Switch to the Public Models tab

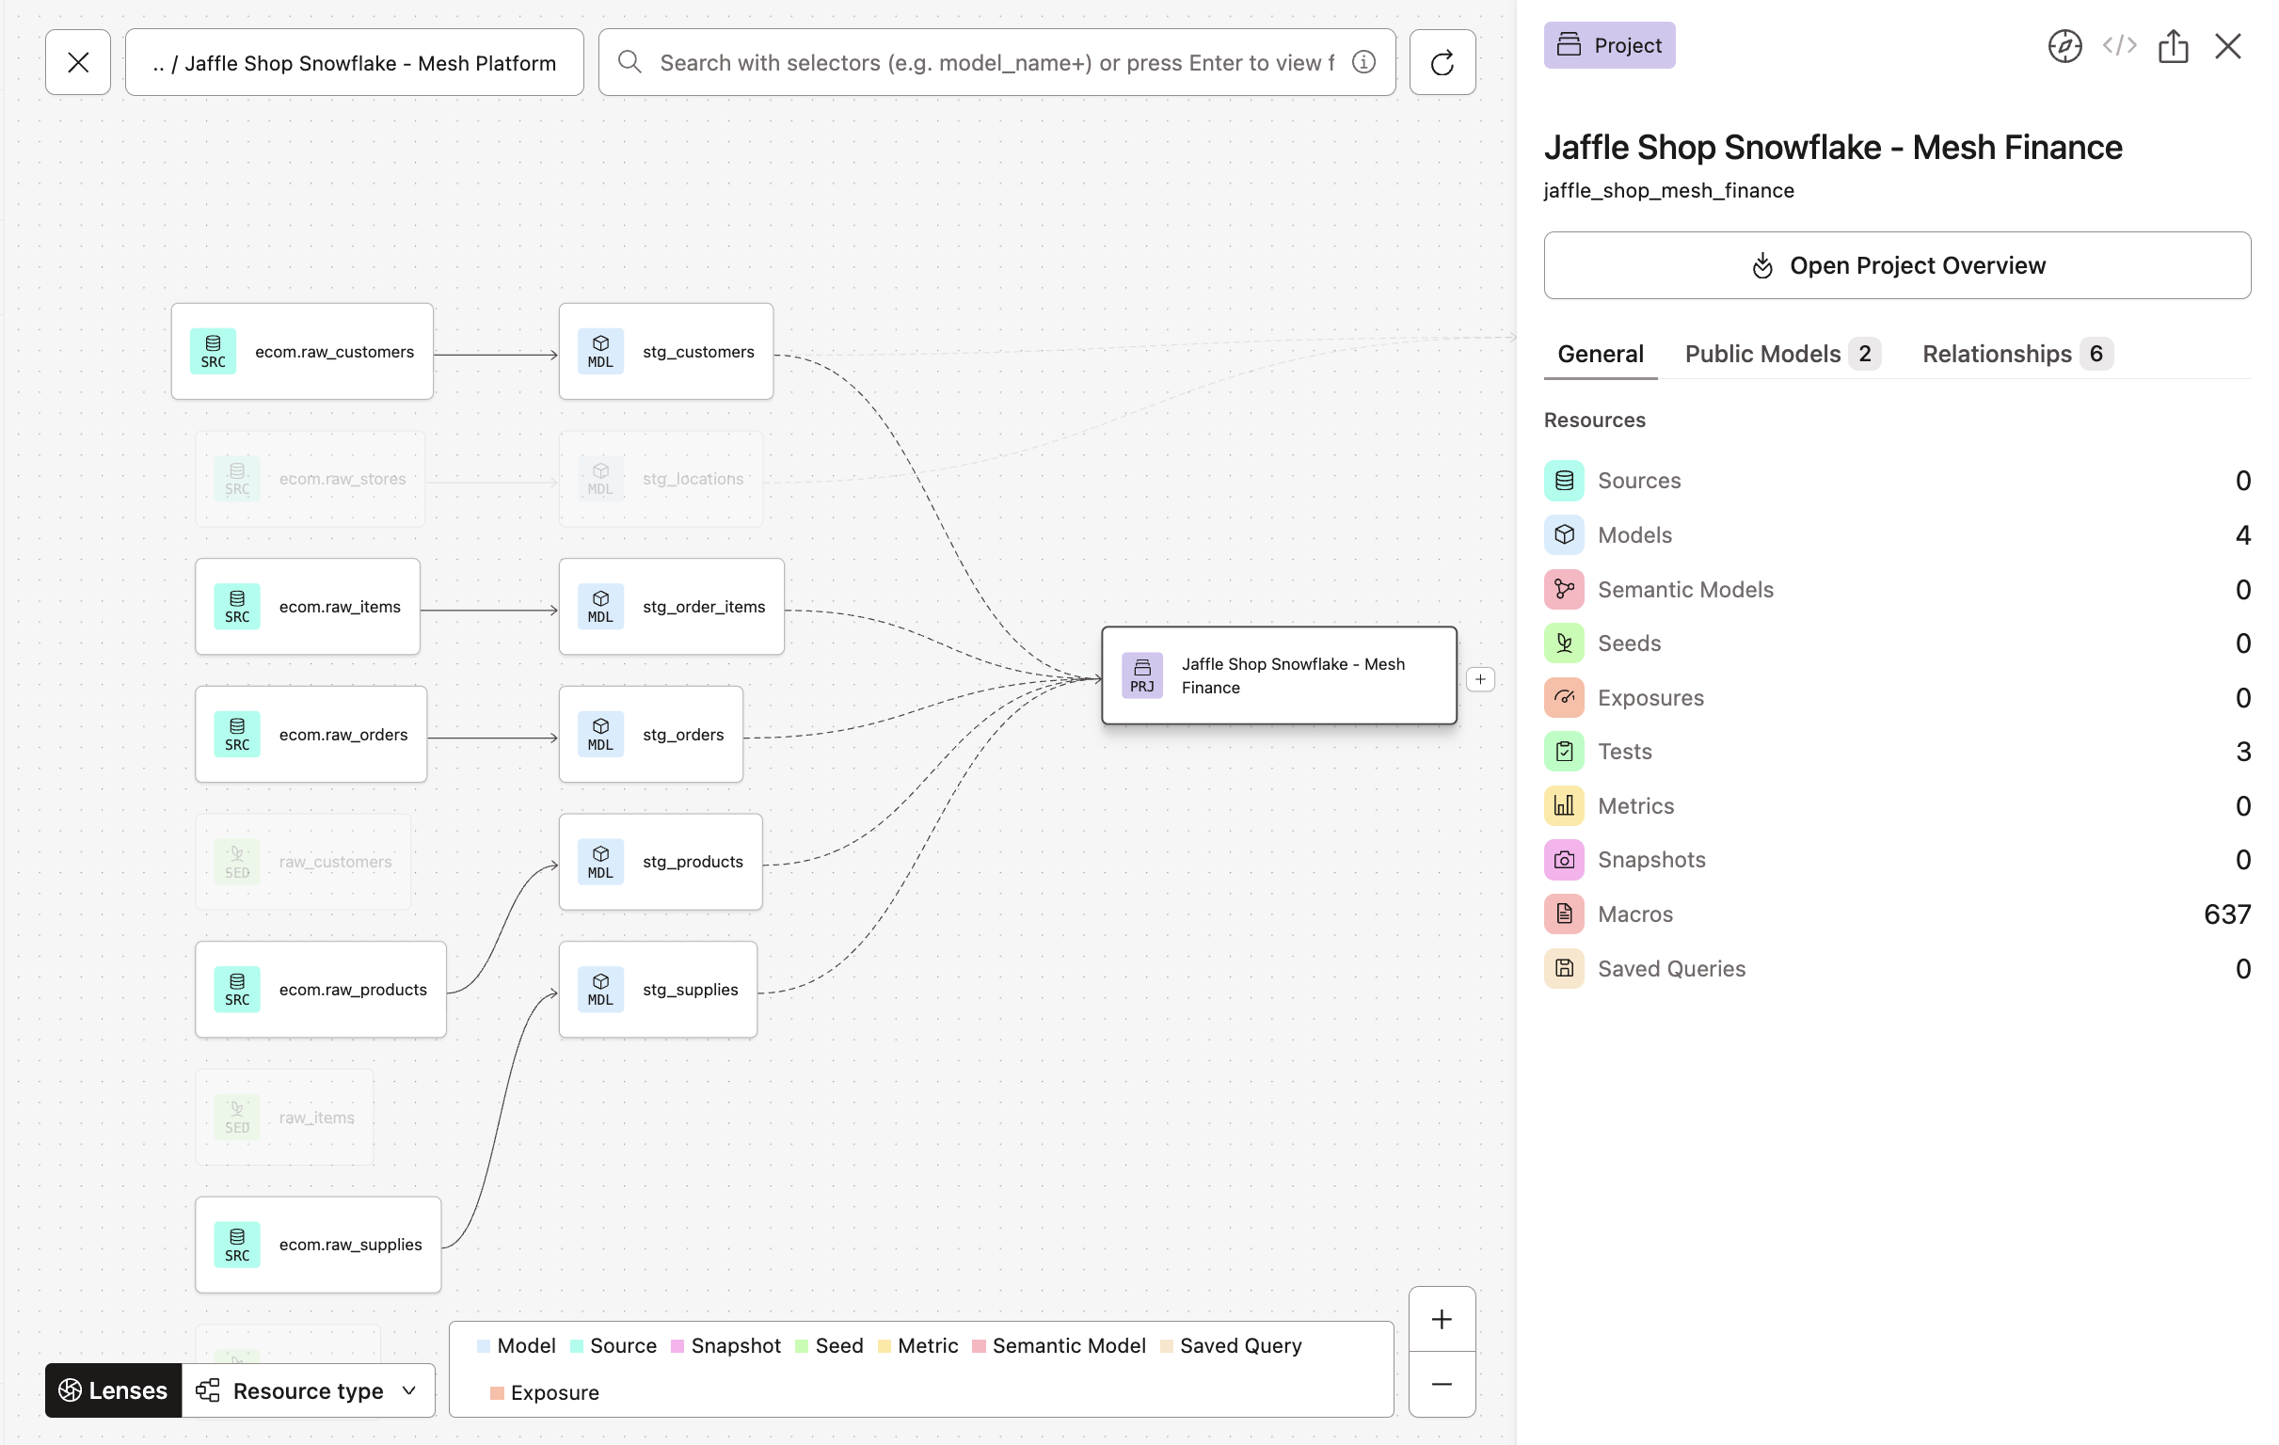pyautogui.click(x=1781, y=354)
